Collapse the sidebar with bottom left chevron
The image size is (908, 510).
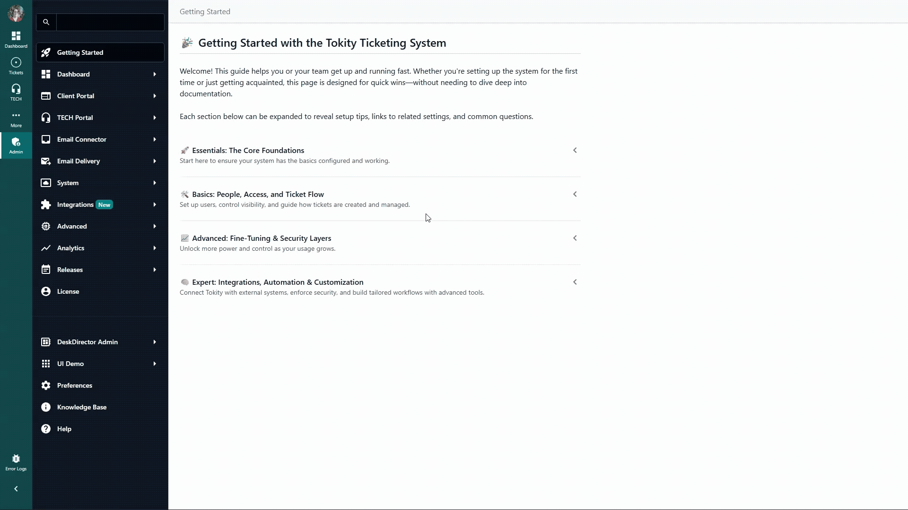16,489
